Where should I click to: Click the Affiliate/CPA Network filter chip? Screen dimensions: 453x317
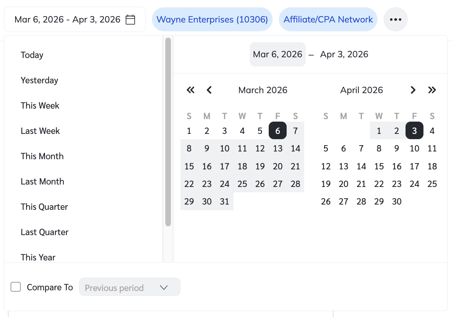[x=328, y=19]
